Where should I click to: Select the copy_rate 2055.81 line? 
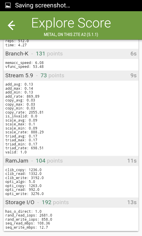[x=25, y=112]
